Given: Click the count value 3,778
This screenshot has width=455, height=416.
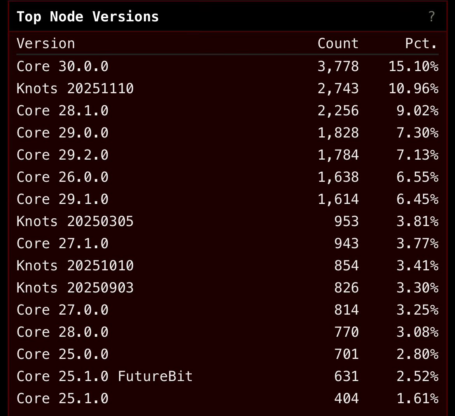Looking at the screenshot, I should (x=338, y=66).
